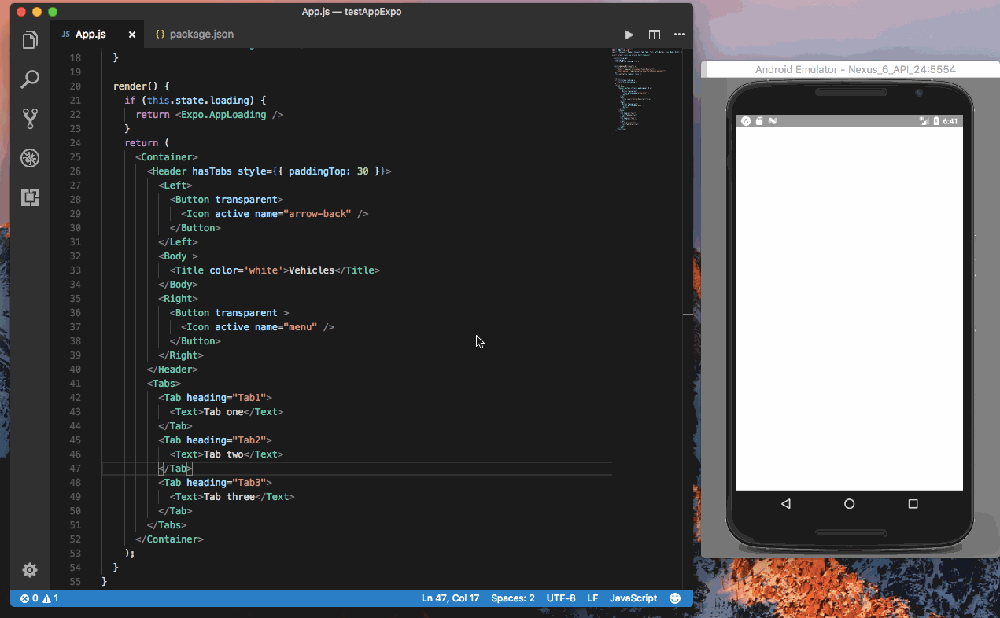1000x618 pixels.
Task: Open the Debug view
Action: point(30,158)
